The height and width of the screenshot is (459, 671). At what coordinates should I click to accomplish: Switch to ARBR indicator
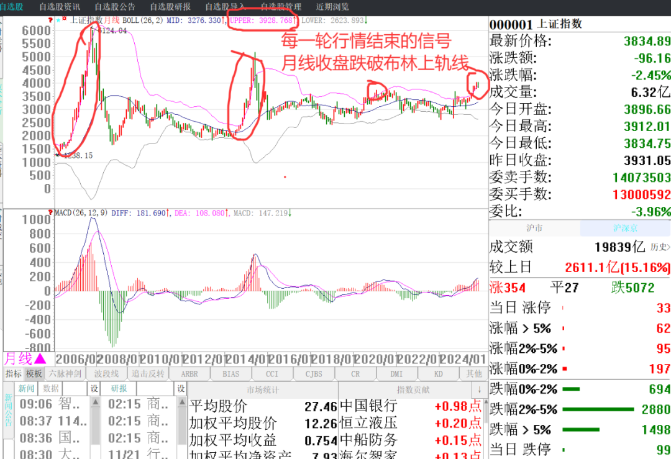coord(189,373)
